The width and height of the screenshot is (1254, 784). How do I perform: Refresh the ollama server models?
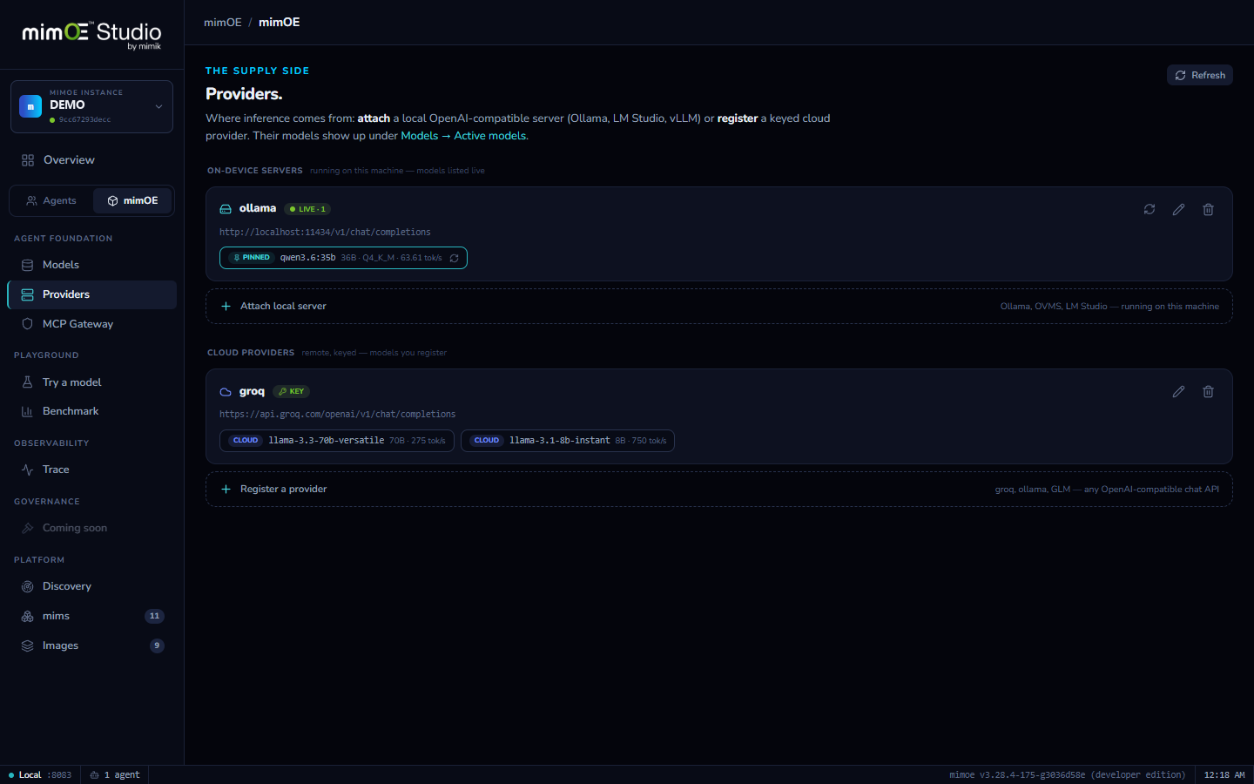(x=1149, y=209)
